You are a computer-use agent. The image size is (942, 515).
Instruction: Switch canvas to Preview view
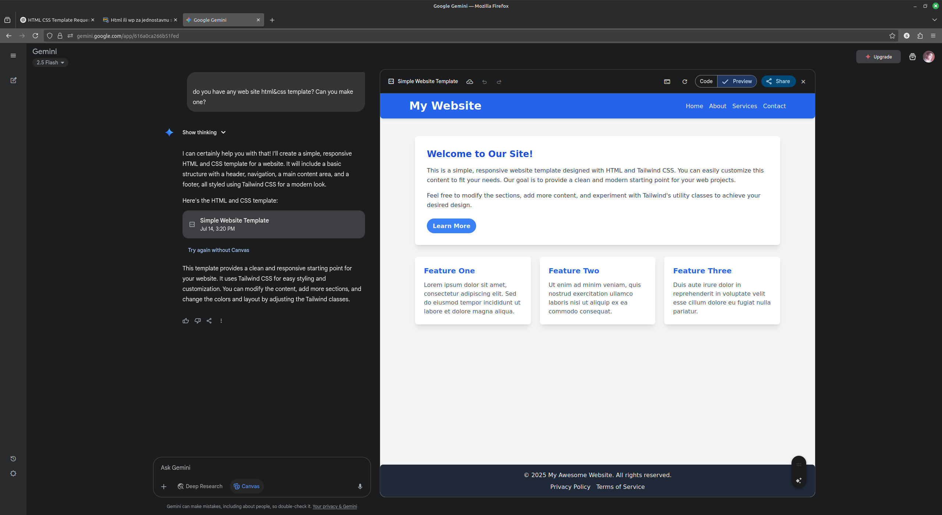coord(737,81)
